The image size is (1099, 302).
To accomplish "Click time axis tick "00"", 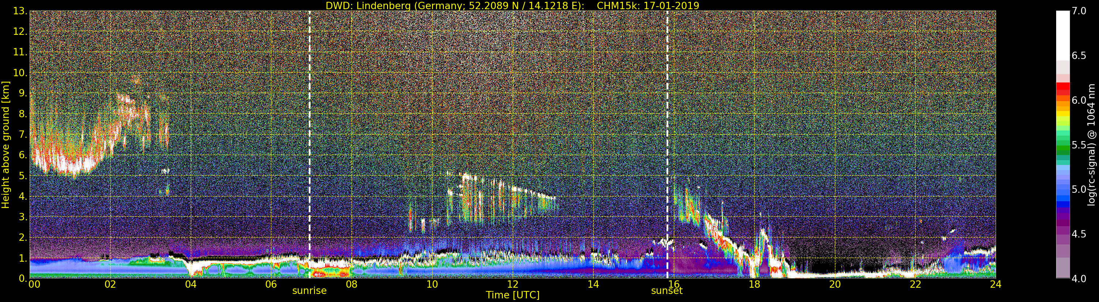I will (34, 284).
